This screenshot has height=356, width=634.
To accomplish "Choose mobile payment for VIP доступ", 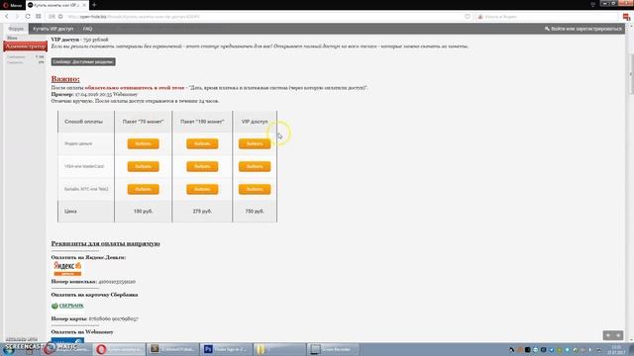I will click(255, 189).
